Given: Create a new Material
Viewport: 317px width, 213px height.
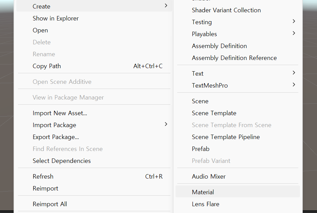Looking at the screenshot, I should click(x=203, y=192).
